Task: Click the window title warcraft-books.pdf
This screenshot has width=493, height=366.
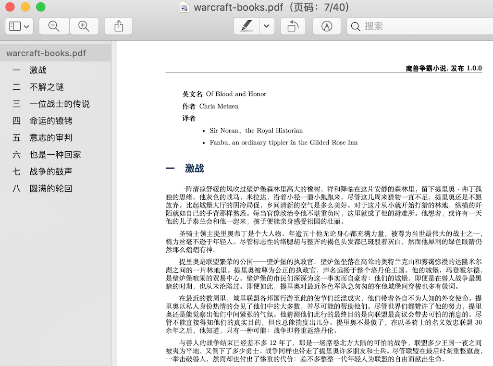Action: tap(239, 7)
